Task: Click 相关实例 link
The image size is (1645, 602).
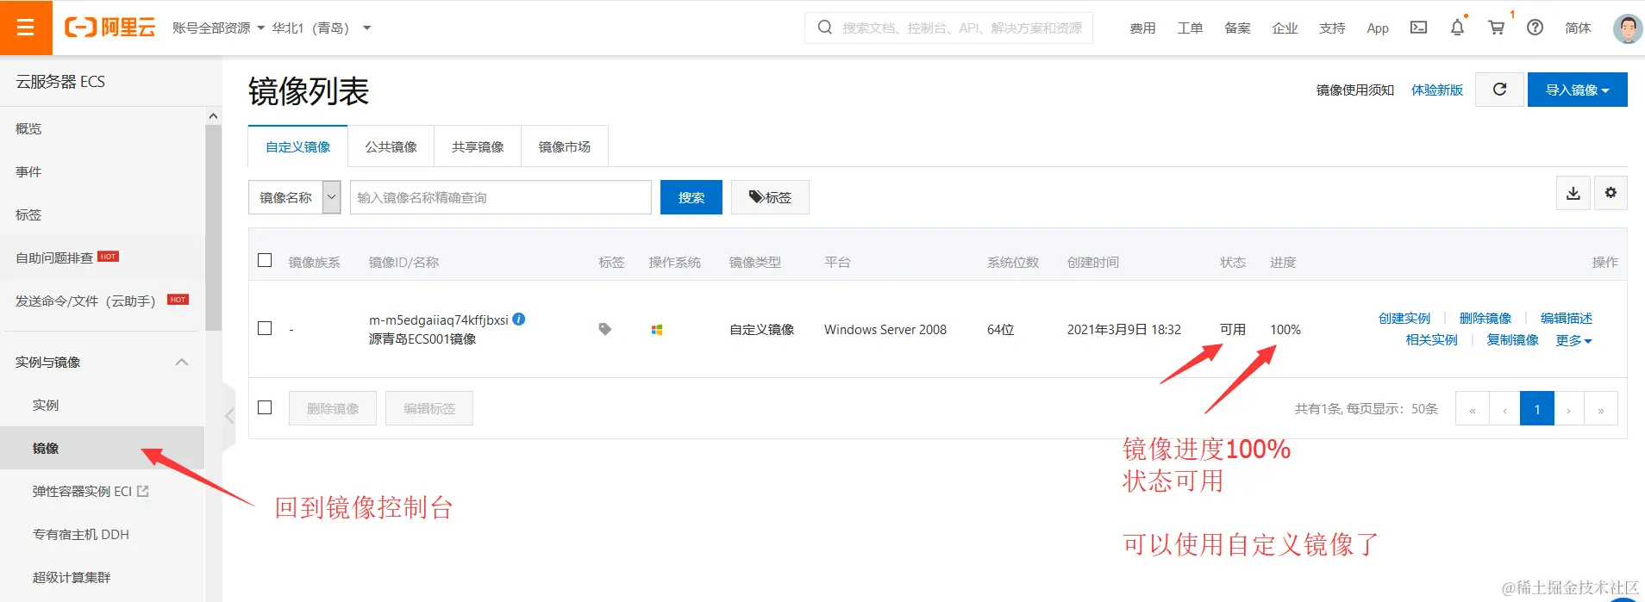Action: coord(1431,339)
